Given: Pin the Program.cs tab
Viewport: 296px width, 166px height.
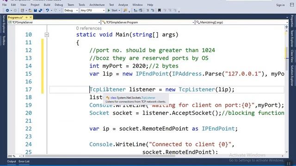Looking at the screenshot, I should (x=27, y=18).
